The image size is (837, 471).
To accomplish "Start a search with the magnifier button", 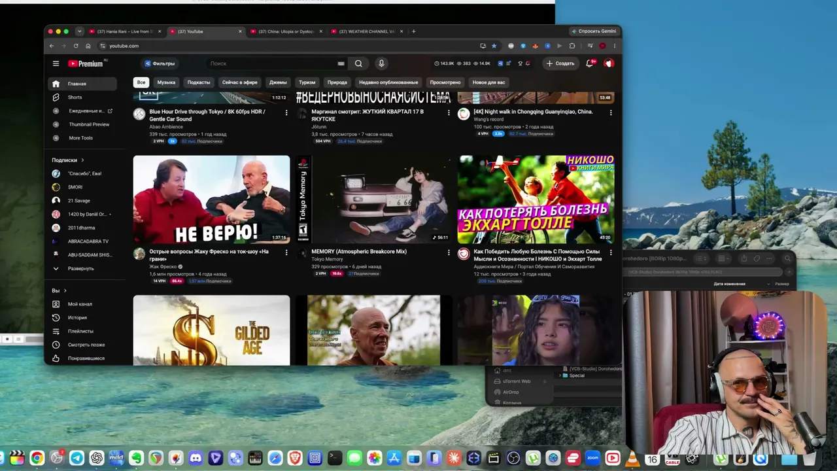I will coord(358,63).
